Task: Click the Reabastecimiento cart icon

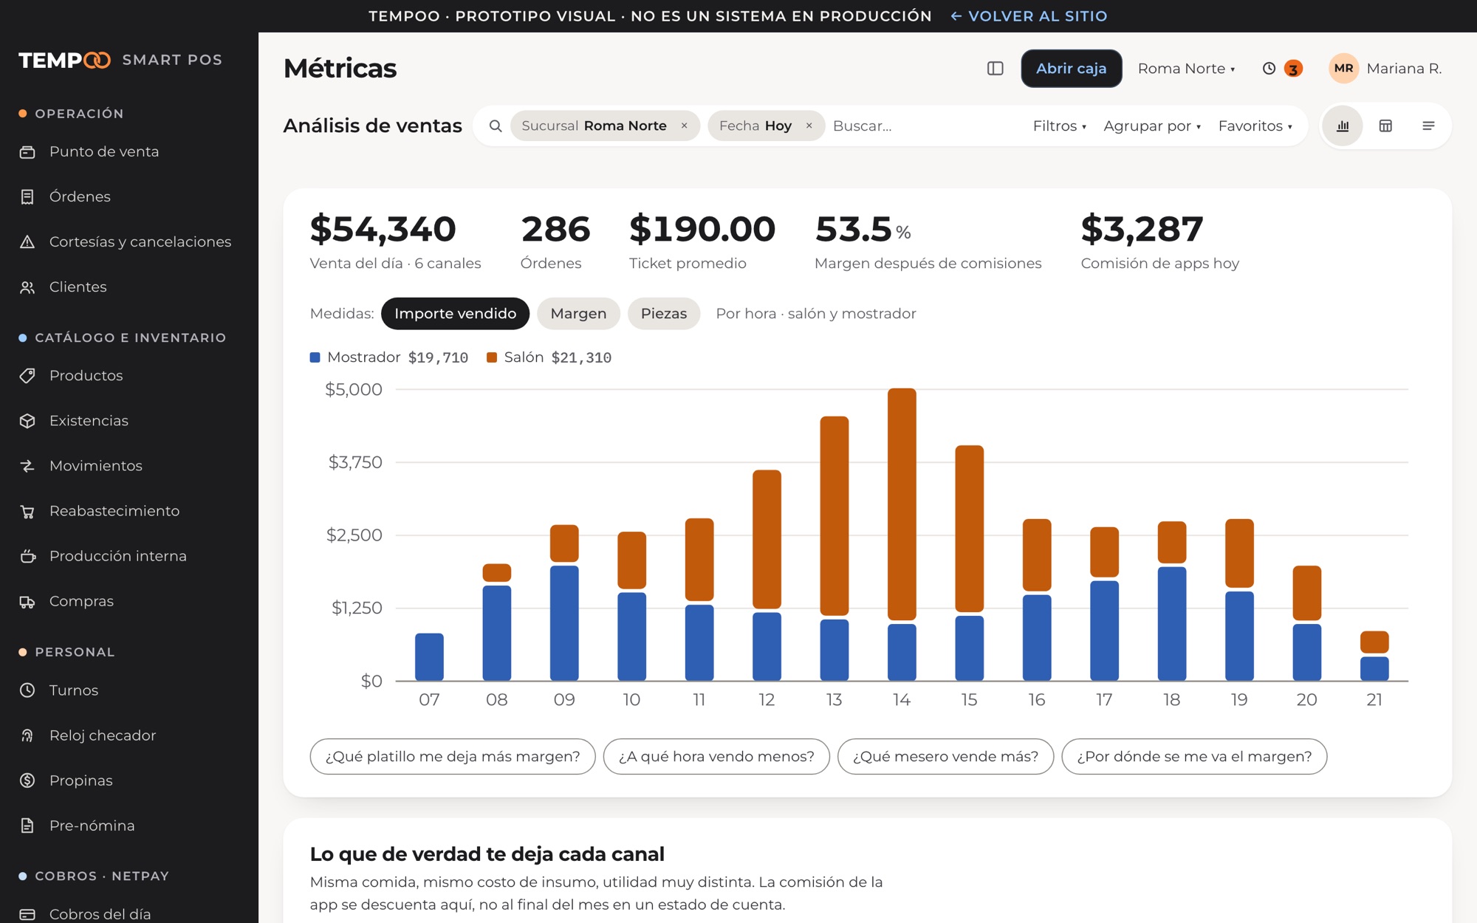Action: [27, 511]
